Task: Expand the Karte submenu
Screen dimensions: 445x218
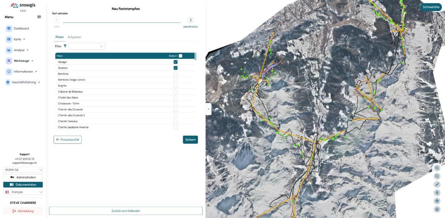Action: (24, 39)
